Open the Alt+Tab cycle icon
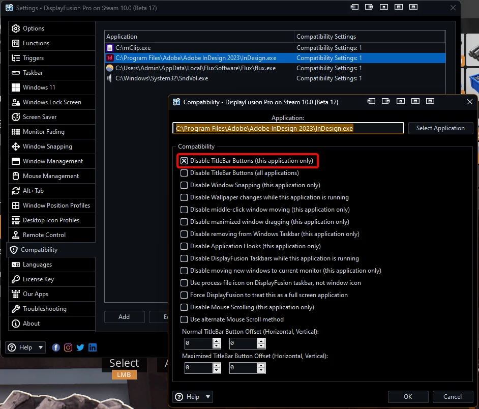The width and height of the screenshot is (479, 409). point(16,191)
